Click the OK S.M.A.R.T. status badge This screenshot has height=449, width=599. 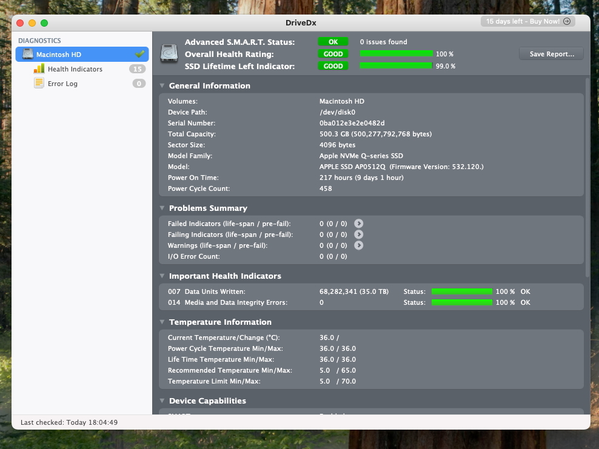pos(333,42)
